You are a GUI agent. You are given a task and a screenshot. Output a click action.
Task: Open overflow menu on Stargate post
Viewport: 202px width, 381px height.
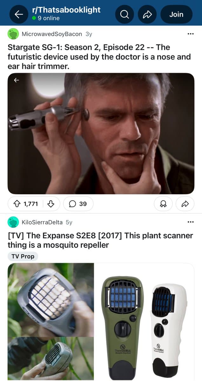point(191,34)
